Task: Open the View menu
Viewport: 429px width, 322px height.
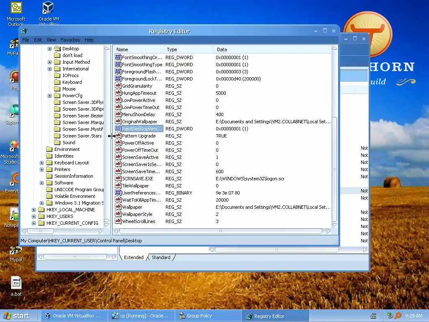Action: pos(51,40)
